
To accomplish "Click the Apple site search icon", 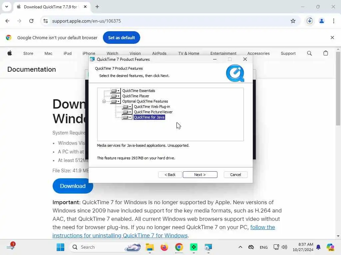I will point(309,53).
